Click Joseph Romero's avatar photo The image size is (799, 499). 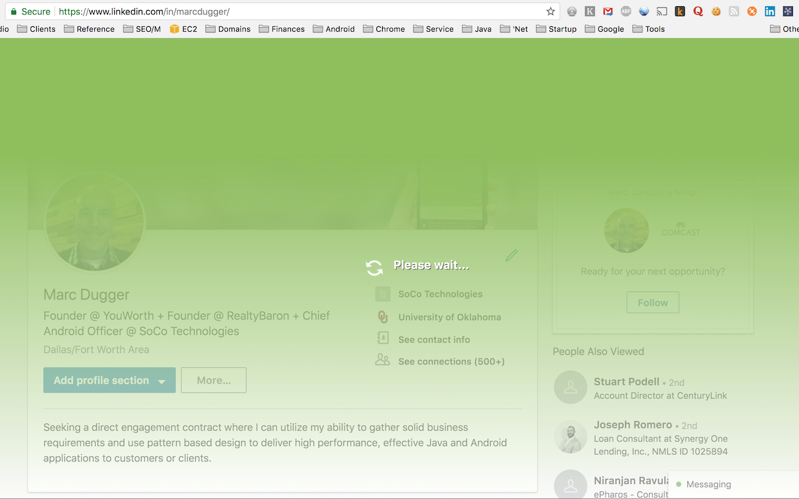point(571,437)
